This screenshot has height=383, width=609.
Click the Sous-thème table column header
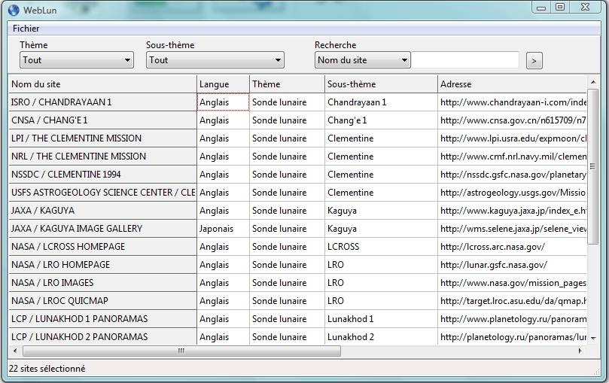click(x=381, y=84)
